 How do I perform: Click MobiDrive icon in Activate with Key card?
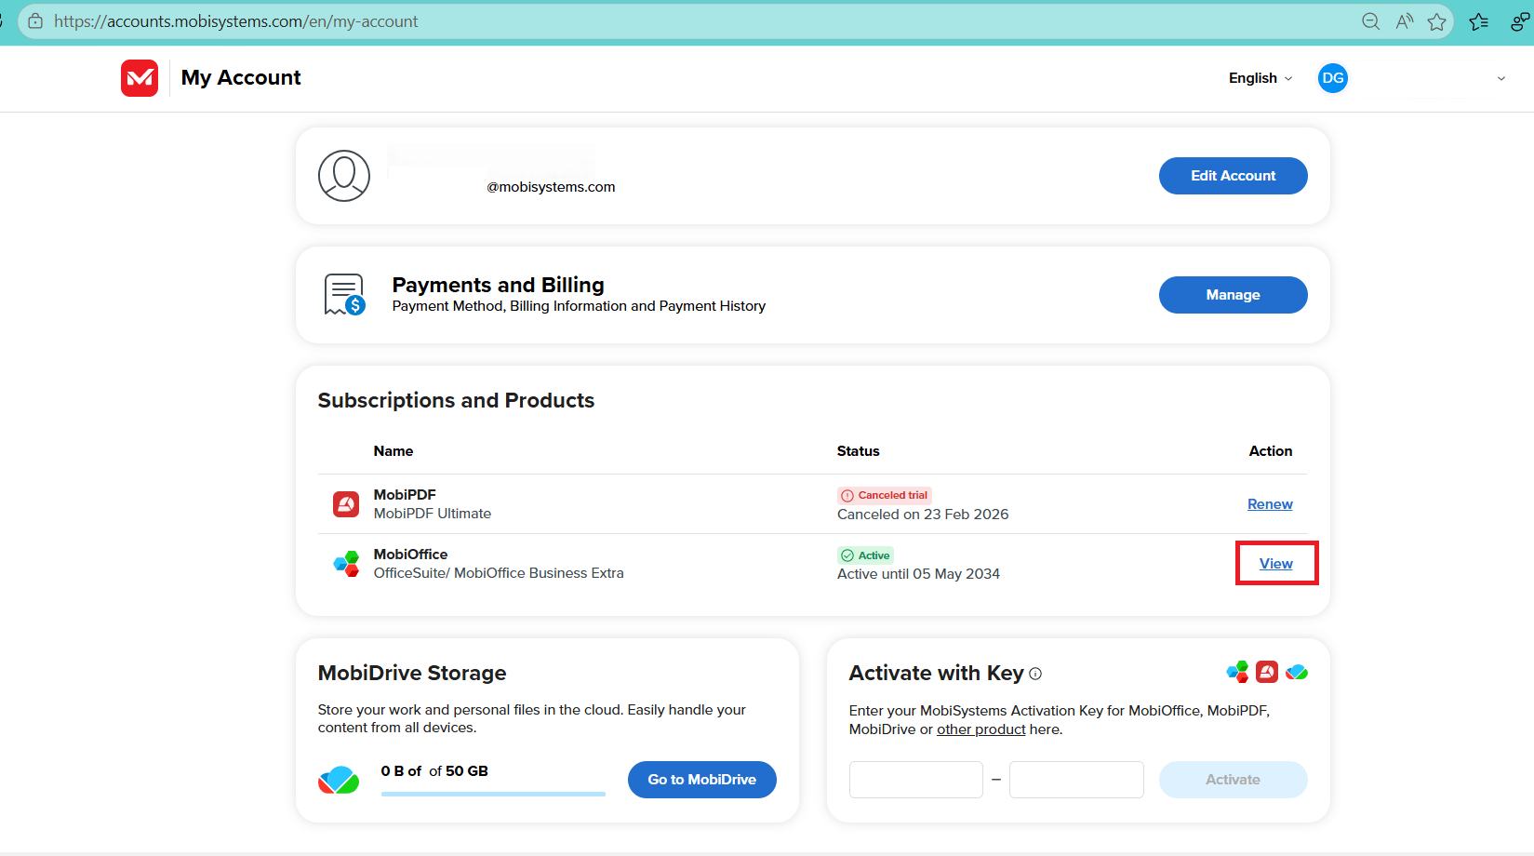(x=1297, y=672)
